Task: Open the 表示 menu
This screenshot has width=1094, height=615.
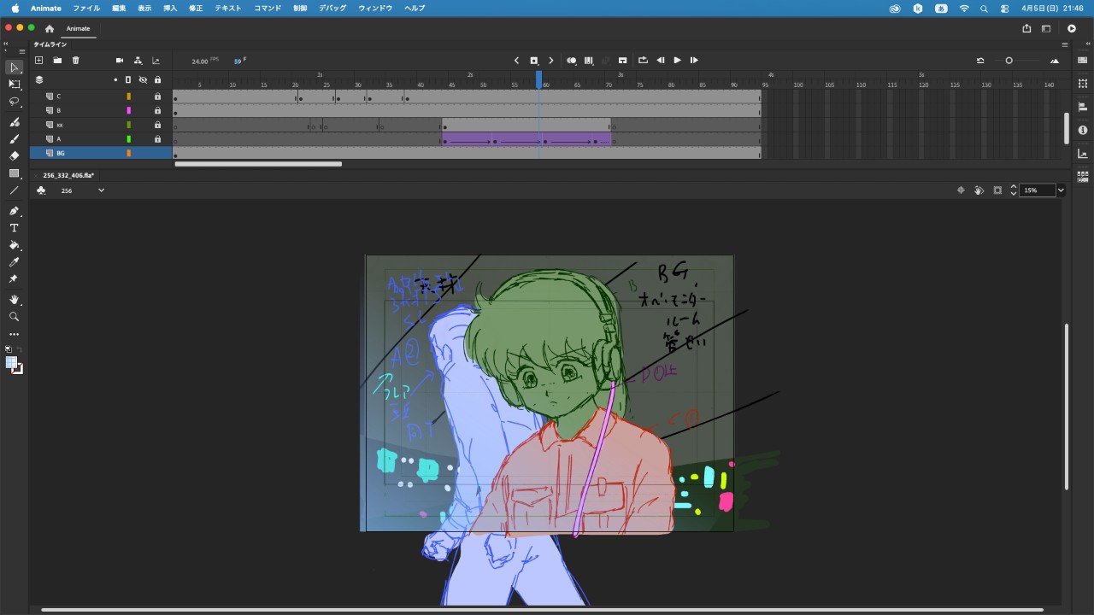Action: click(x=144, y=8)
